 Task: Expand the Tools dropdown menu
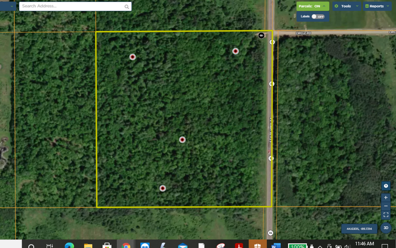pos(346,6)
